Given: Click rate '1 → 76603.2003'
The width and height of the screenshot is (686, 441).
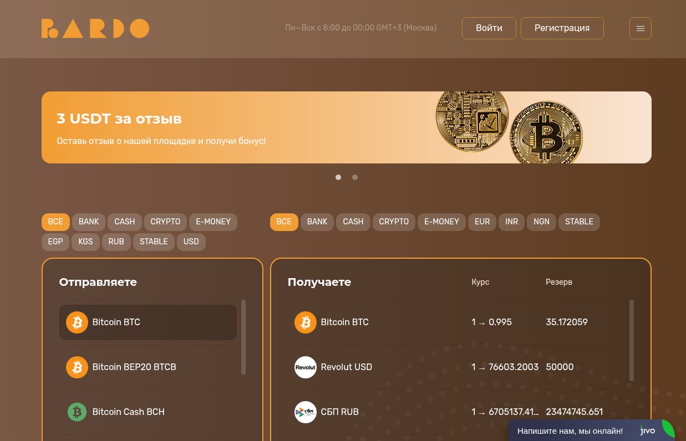Looking at the screenshot, I should pyautogui.click(x=505, y=367).
